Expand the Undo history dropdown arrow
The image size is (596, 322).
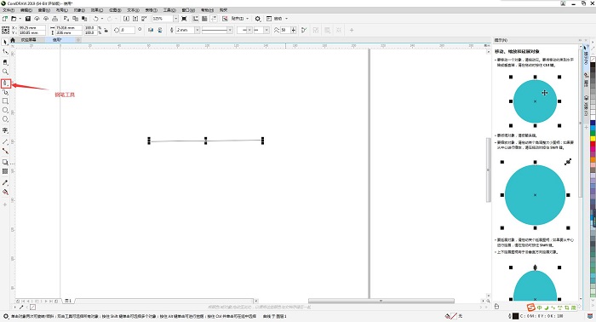click(102, 18)
